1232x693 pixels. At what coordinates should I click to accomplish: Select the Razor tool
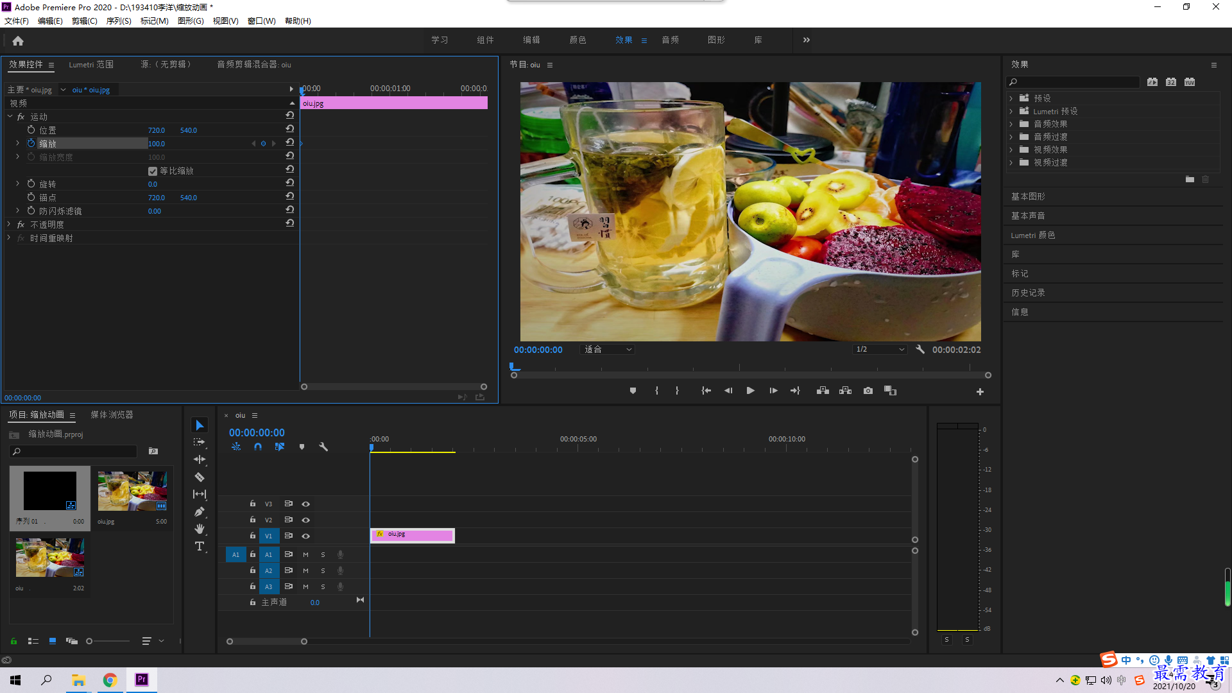200,477
